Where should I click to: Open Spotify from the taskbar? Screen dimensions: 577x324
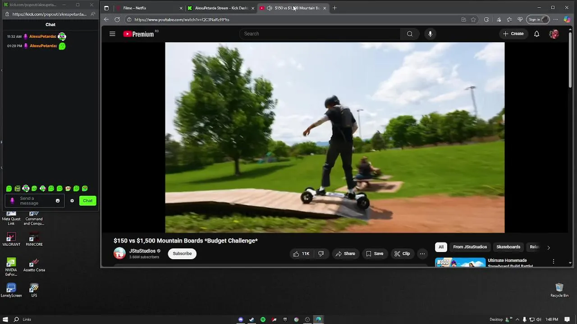[x=263, y=319]
